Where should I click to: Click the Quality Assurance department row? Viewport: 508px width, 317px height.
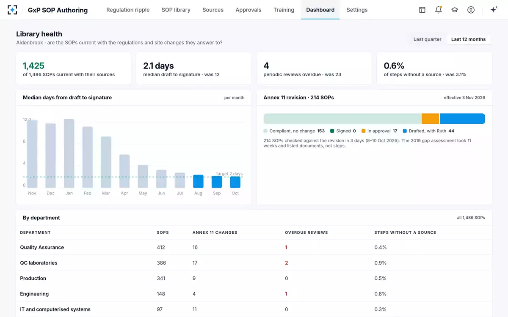pos(254,247)
